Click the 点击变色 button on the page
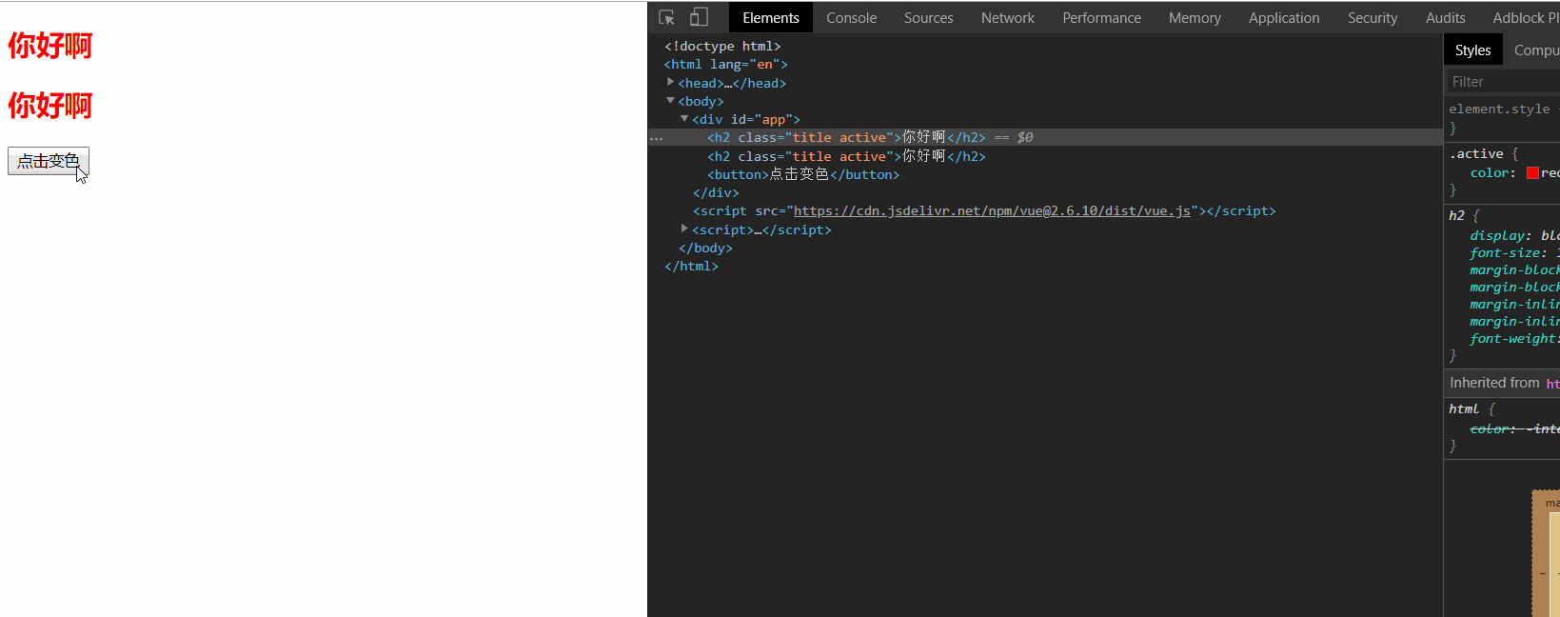The image size is (1560, 617). click(x=49, y=161)
